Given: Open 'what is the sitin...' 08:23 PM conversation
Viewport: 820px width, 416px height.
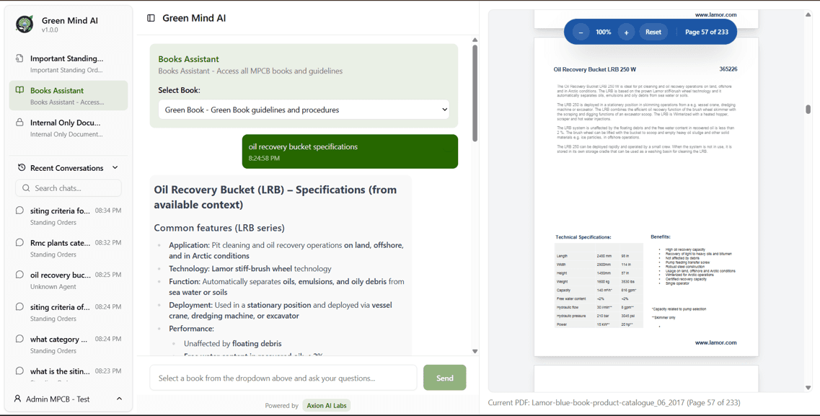Looking at the screenshot, I should pyautogui.click(x=68, y=373).
